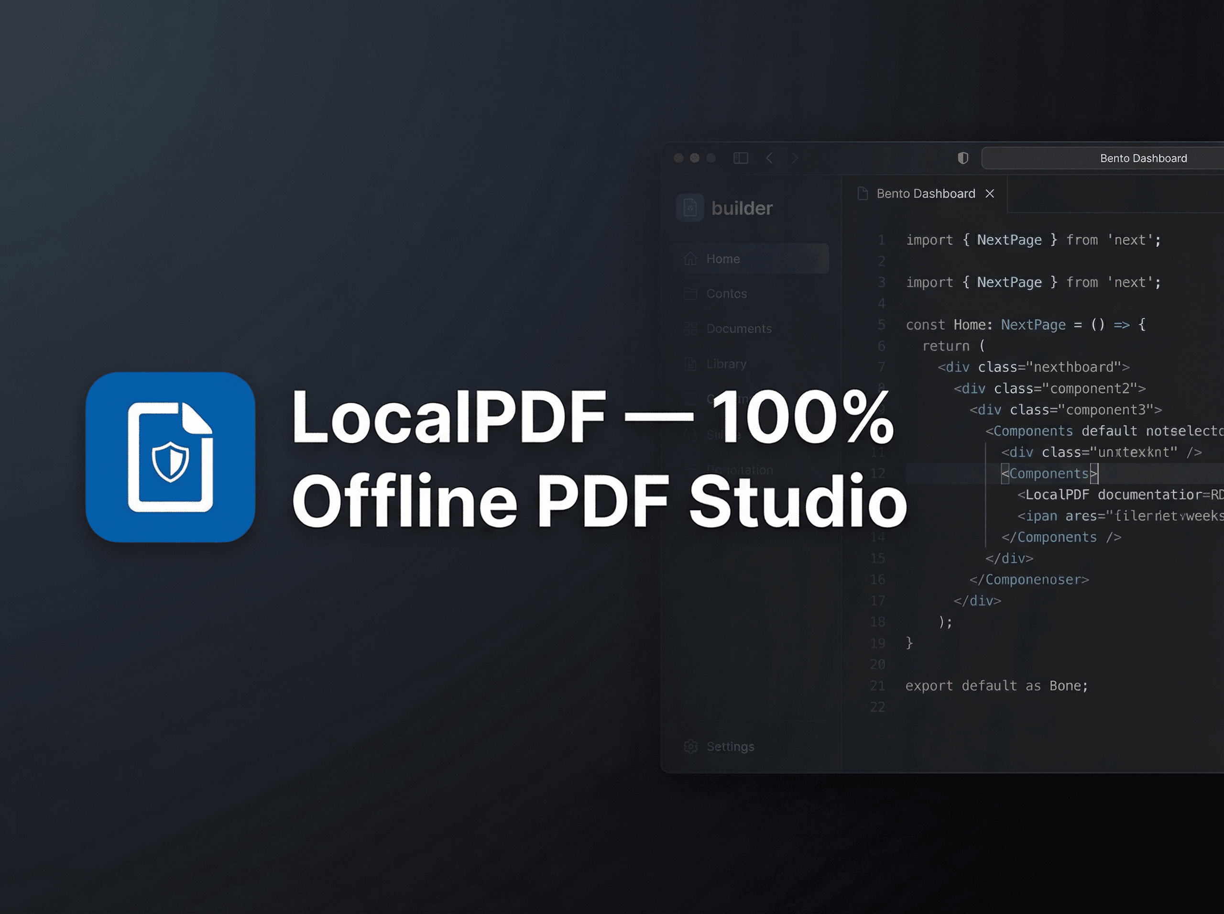
Task: Click the highlighted Components tag on line 12
Action: [x=1049, y=474]
